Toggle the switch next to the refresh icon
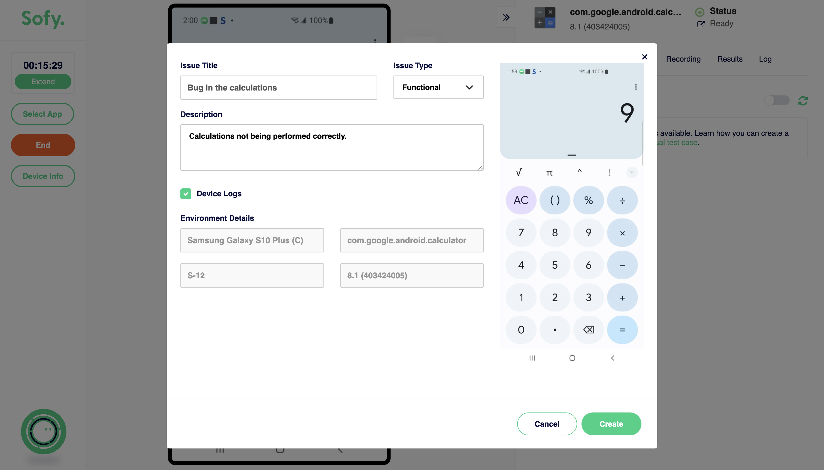Screen dimensions: 824x470 coord(777,100)
